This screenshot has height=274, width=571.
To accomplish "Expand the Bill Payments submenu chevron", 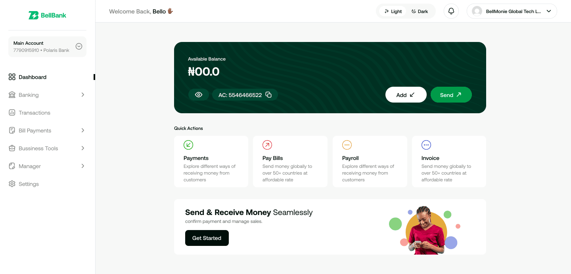I will click(x=83, y=130).
